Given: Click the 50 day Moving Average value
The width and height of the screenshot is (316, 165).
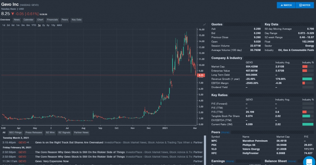Looking at the screenshot, I should coord(310,29).
